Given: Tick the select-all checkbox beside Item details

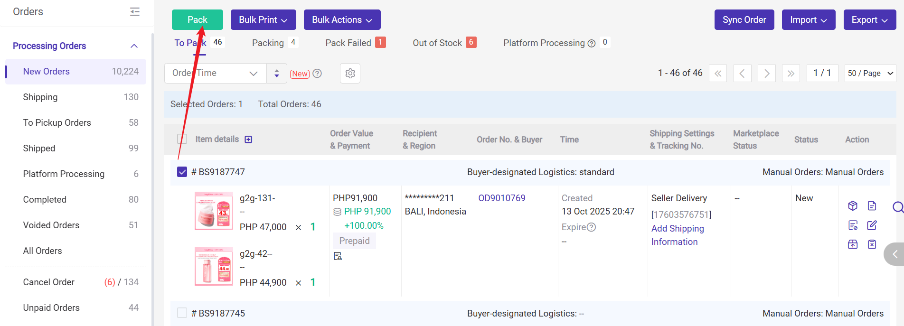Looking at the screenshot, I should pos(182,139).
